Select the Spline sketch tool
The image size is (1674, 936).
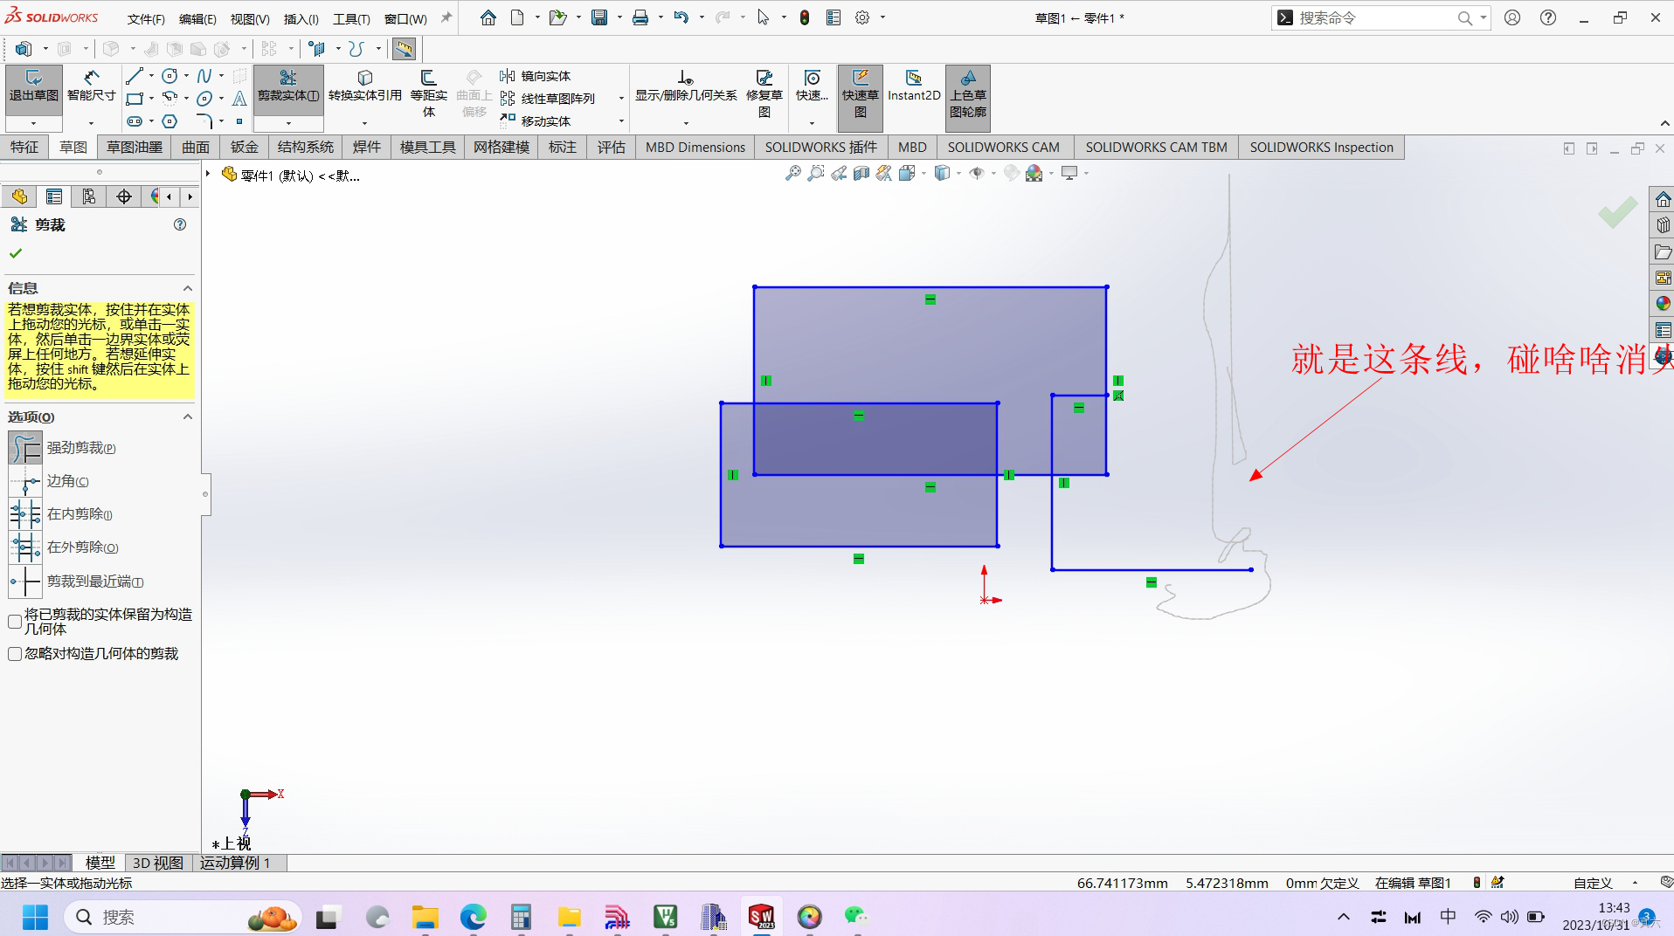[204, 76]
